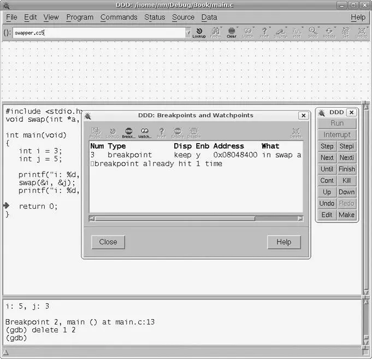372x359 pixels.
Task: Click the Undo button in command tool
Action: click(x=327, y=203)
